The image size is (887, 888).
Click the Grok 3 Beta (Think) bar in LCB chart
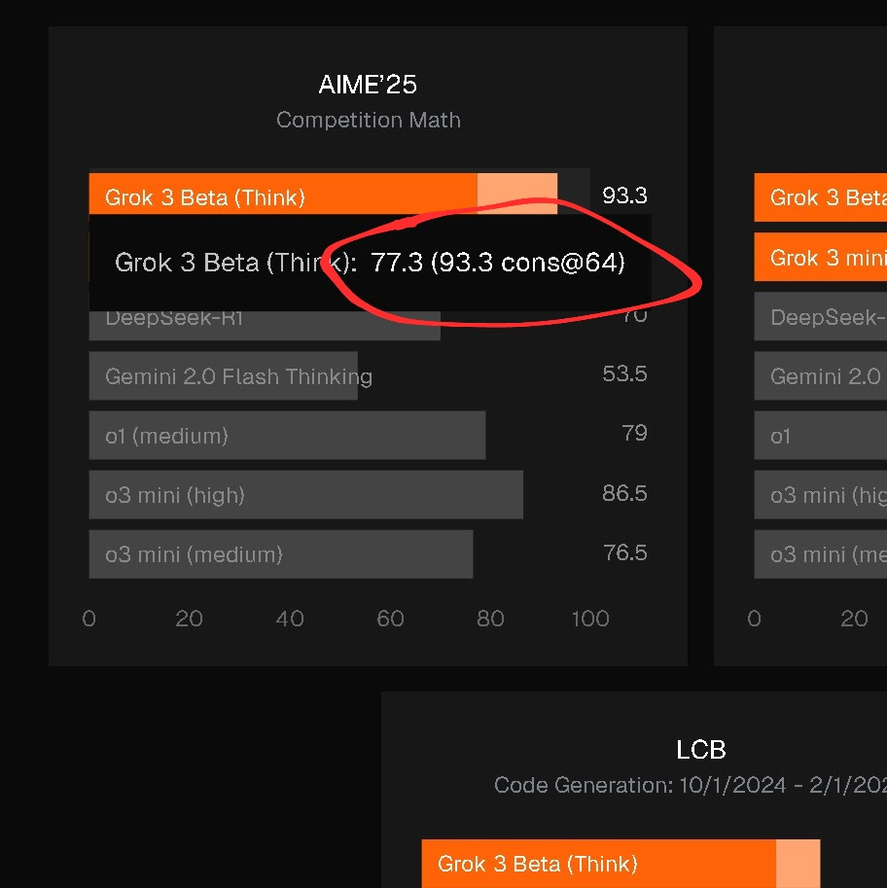click(x=621, y=864)
